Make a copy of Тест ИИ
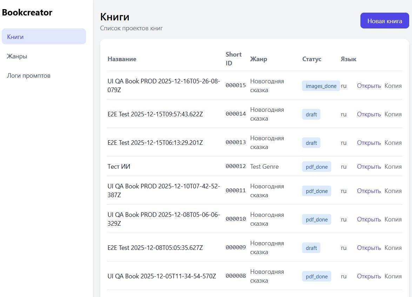 (393, 167)
